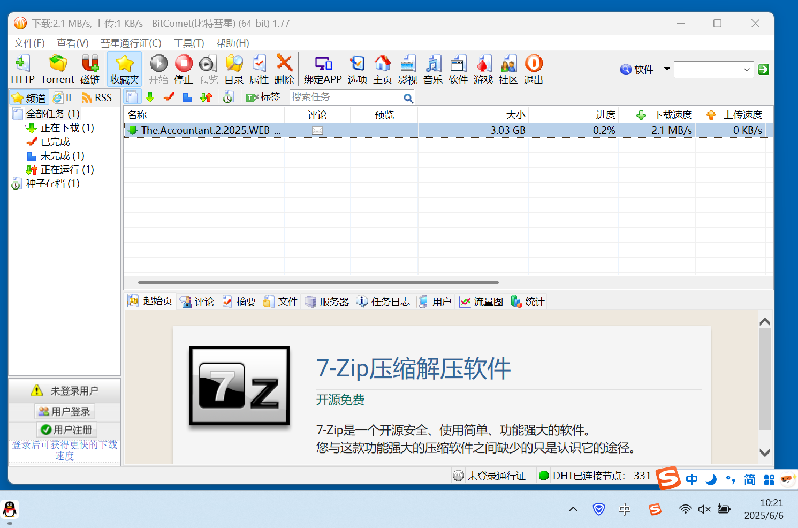Screen dimensions: 798x528
Task: Click the 用户登录 button
Action: [x=65, y=411]
